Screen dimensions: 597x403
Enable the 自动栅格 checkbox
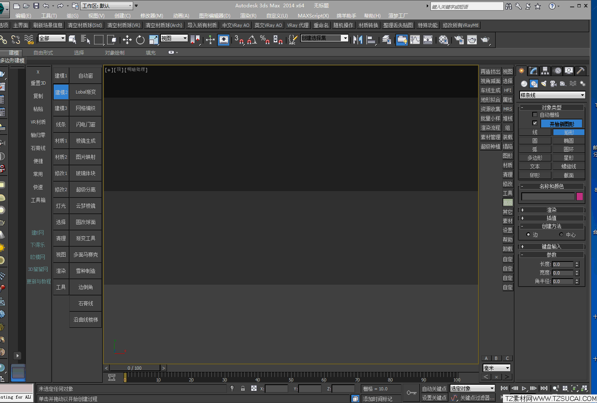[x=535, y=115]
